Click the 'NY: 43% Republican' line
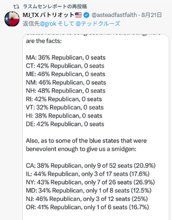Viewport: 172px width, 220px height. 90,182
